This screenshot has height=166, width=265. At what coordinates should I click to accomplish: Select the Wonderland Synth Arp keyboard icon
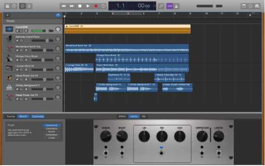coord(9,49)
